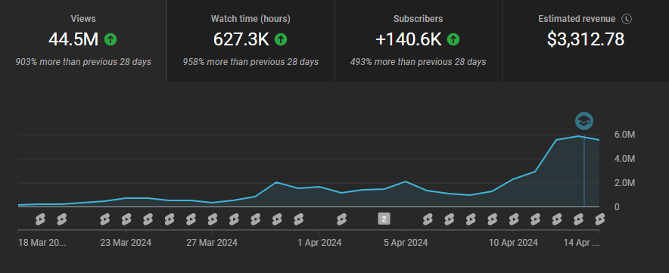
Task: Click the Shorts icon for 6 April
Action: [428, 219]
